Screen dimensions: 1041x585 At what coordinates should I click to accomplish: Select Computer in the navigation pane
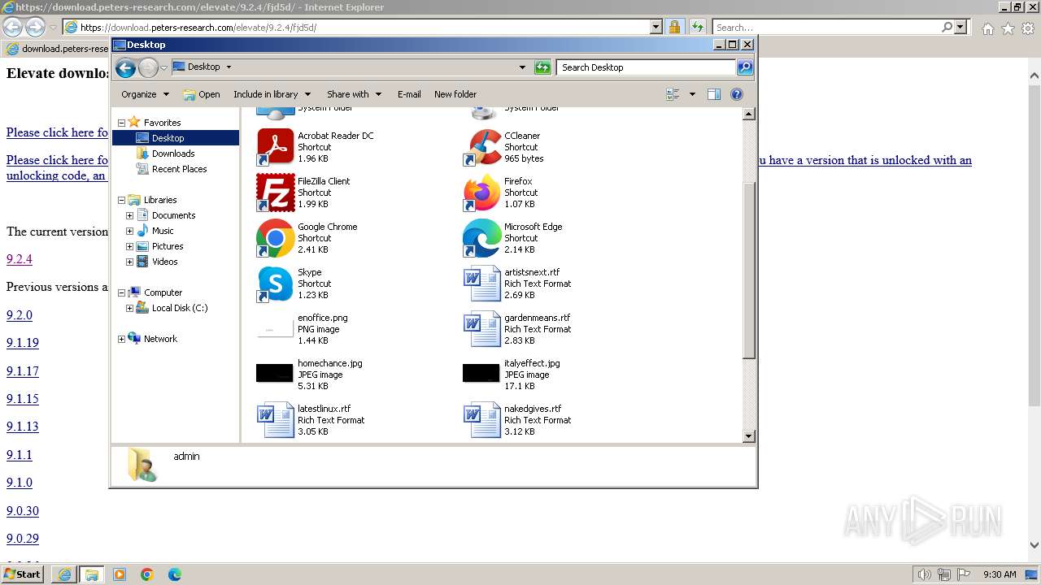(x=163, y=292)
